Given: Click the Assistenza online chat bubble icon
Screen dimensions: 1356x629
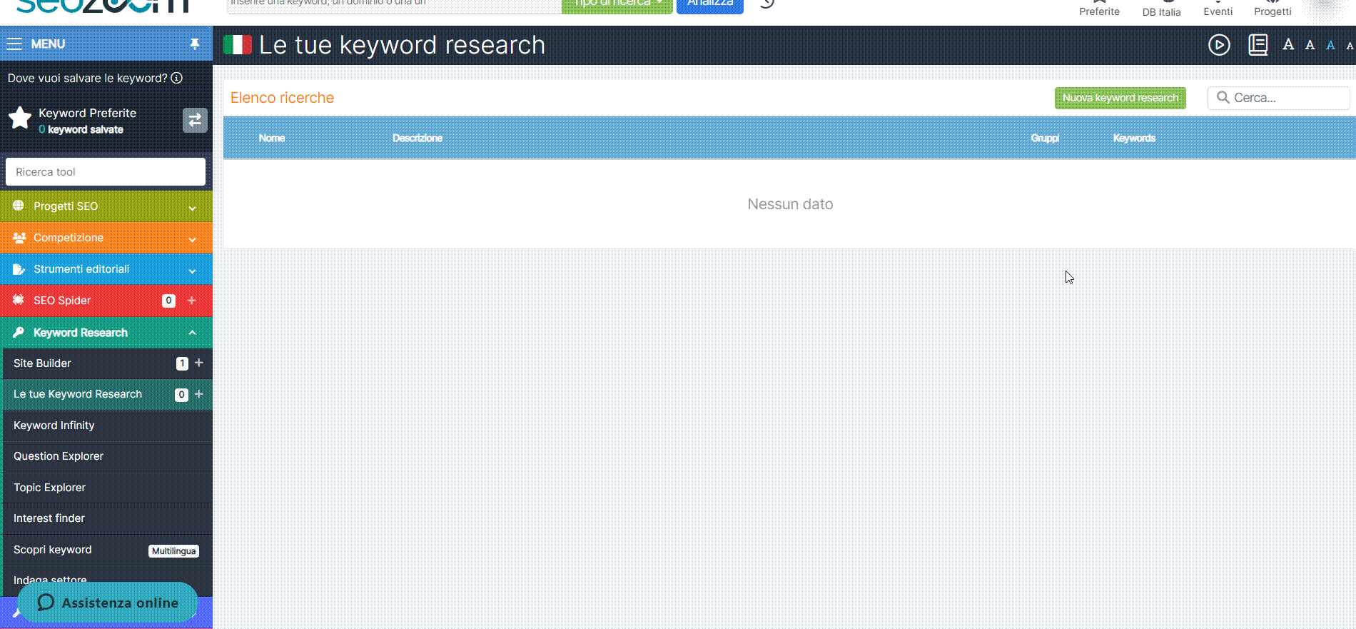Looking at the screenshot, I should tap(46, 603).
